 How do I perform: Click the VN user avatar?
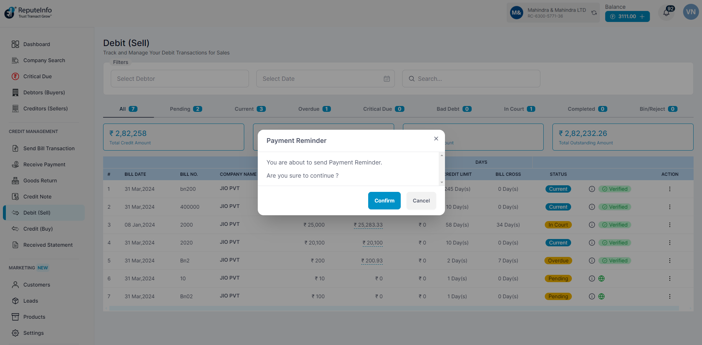690,12
